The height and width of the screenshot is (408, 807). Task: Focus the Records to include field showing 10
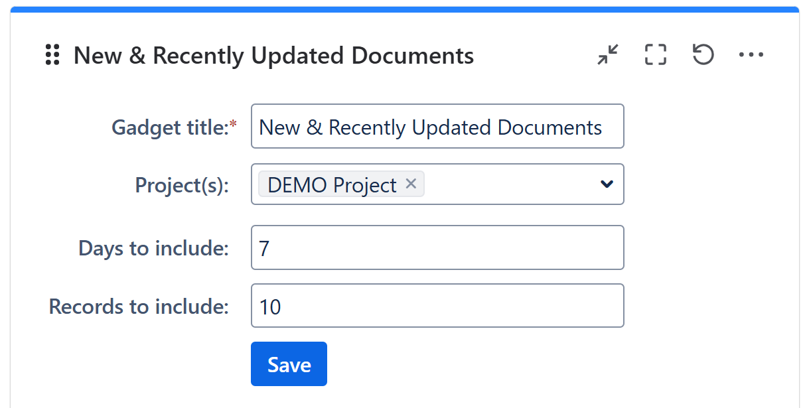(x=437, y=306)
